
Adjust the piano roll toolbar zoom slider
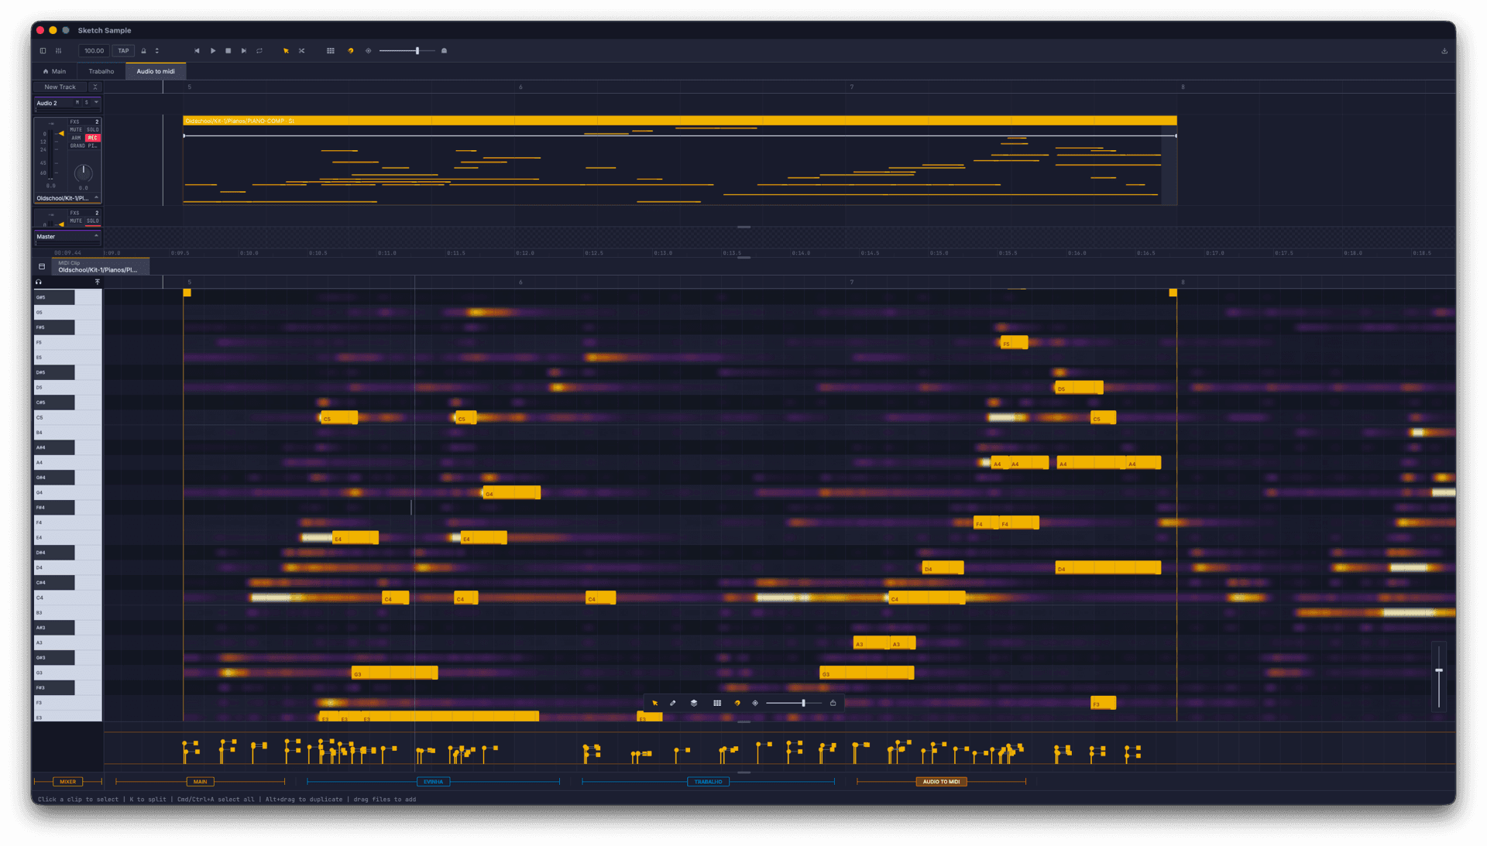coord(794,704)
